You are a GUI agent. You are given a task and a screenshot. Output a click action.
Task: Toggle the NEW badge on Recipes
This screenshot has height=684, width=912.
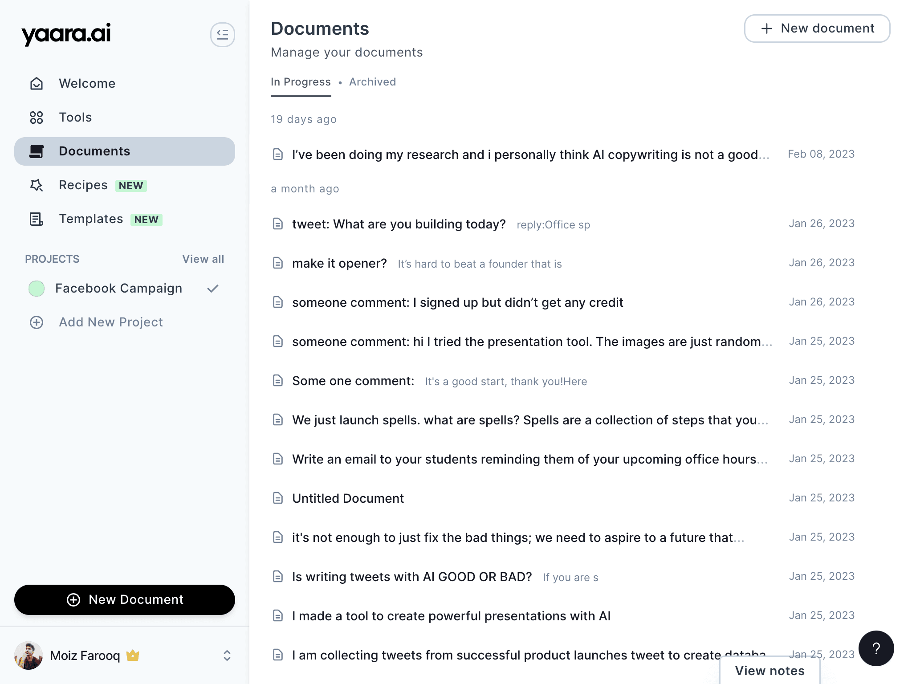click(x=130, y=185)
